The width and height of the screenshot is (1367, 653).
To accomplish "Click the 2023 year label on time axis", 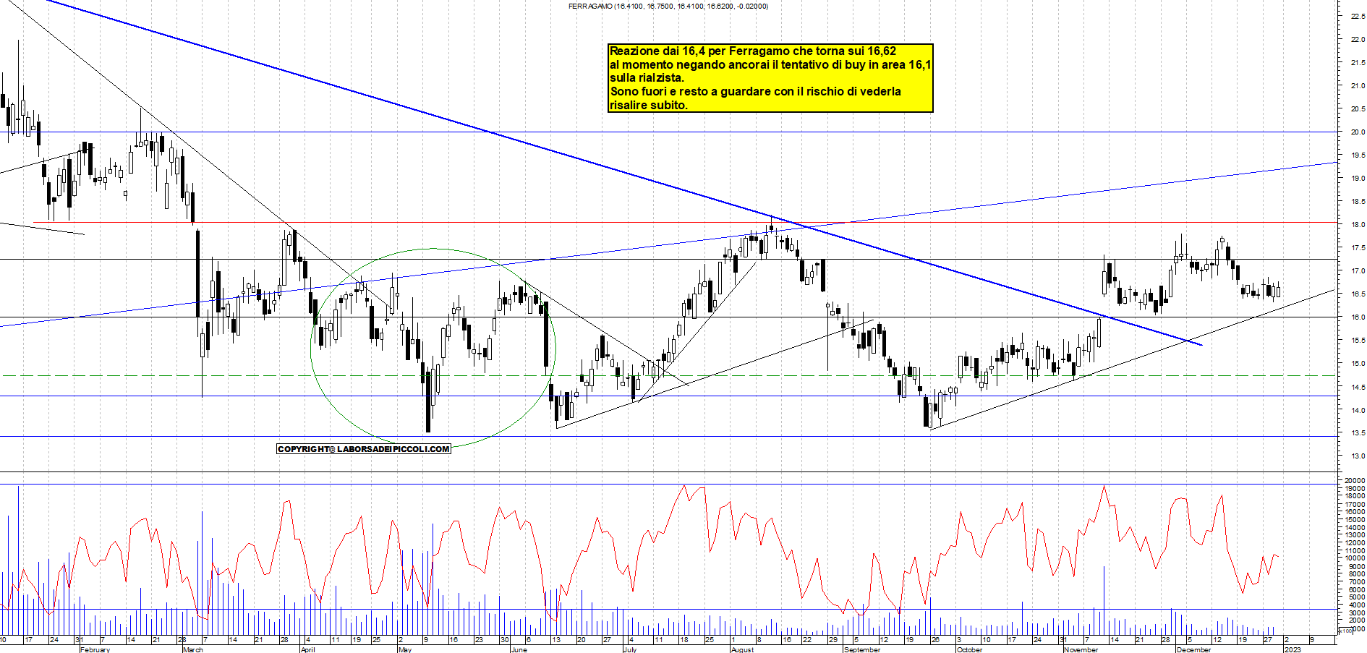I will [1293, 649].
